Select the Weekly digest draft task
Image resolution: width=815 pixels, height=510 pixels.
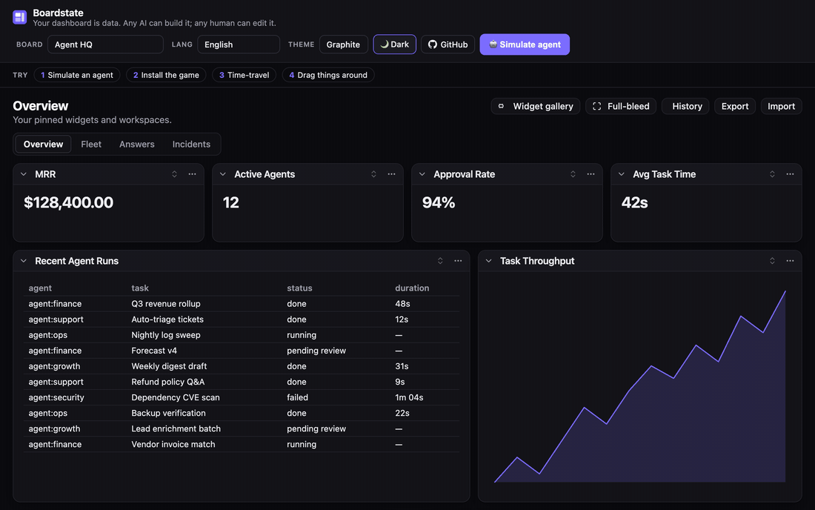(169, 366)
